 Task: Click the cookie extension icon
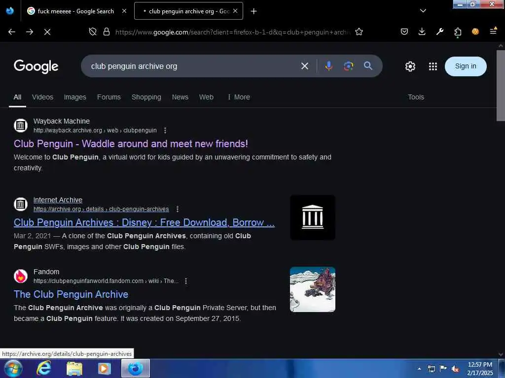pyautogui.click(x=475, y=31)
